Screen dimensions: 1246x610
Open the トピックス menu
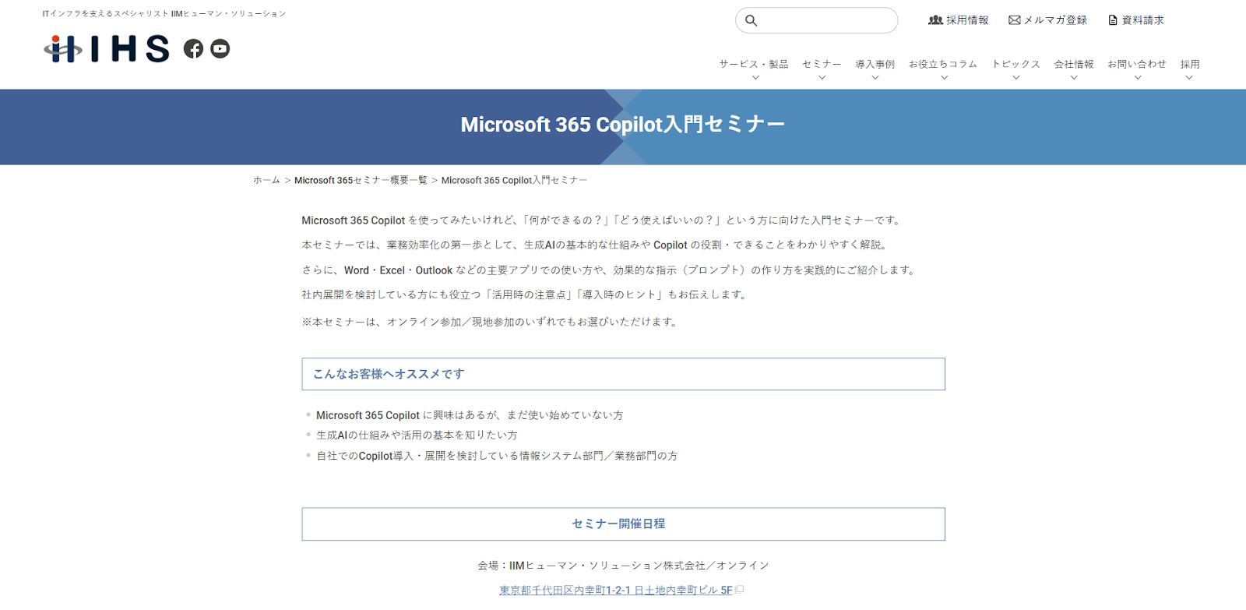[1015, 64]
